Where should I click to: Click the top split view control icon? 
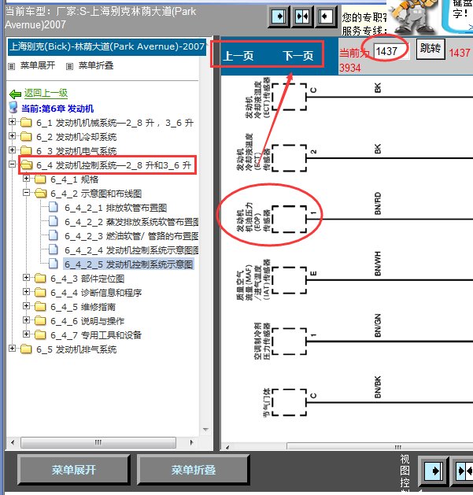coord(302,17)
